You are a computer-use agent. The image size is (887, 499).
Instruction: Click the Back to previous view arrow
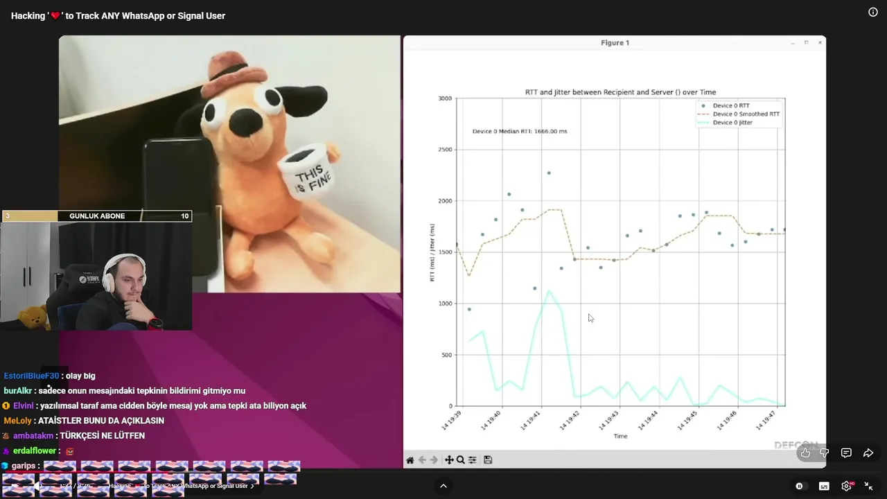click(422, 460)
